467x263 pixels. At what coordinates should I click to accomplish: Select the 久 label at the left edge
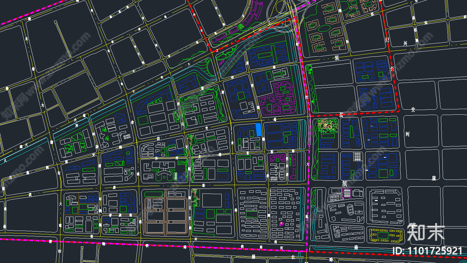tap(5, 161)
